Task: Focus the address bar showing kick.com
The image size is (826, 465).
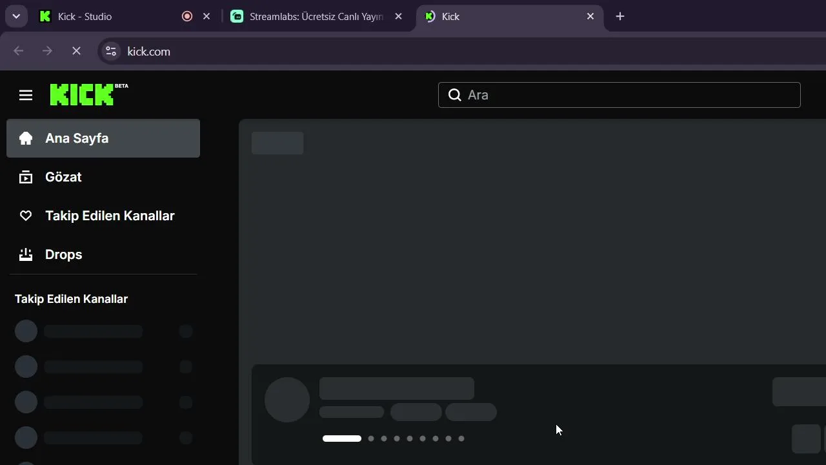Action: [x=461, y=51]
